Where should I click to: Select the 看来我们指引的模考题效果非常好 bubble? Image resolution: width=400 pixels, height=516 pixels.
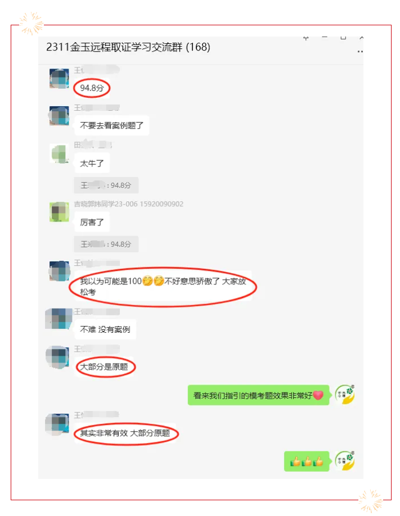pos(259,395)
